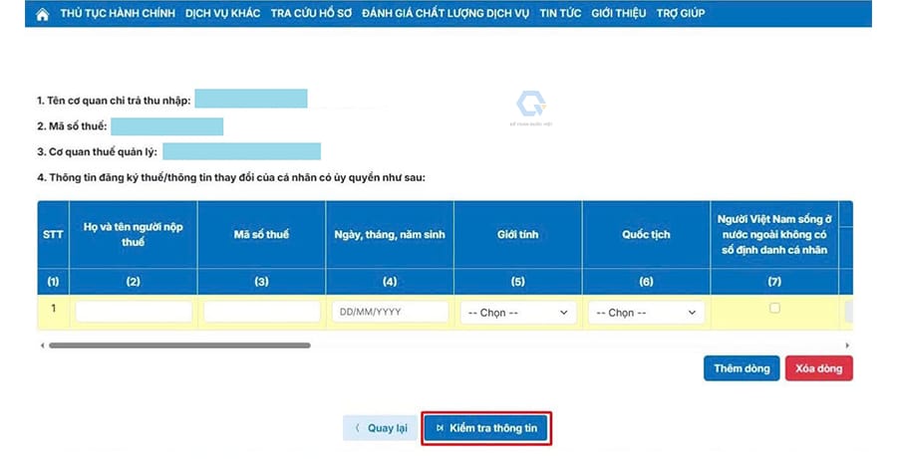Image resolution: width=897 pixels, height=459 pixels.
Task: Click the left arrow of horizontal scrollbar
Action: coord(42,345)
